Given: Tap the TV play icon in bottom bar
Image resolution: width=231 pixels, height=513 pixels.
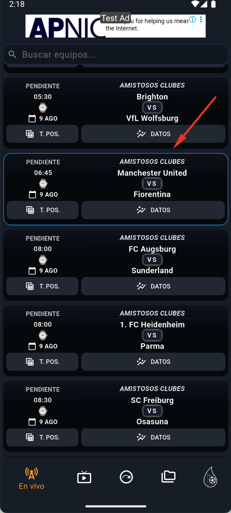Looking at the screenshot, I should (x=84, y=477).
